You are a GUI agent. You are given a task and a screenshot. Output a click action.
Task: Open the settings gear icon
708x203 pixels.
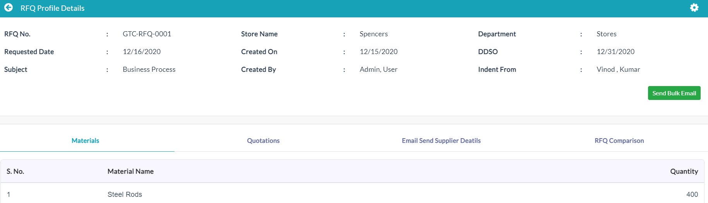[694, 8]
